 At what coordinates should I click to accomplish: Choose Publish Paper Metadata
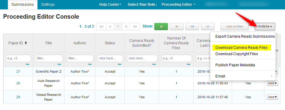point(235,65)
